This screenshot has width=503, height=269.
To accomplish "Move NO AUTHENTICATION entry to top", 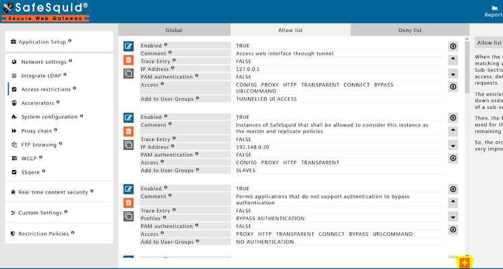I will [453, 189].
